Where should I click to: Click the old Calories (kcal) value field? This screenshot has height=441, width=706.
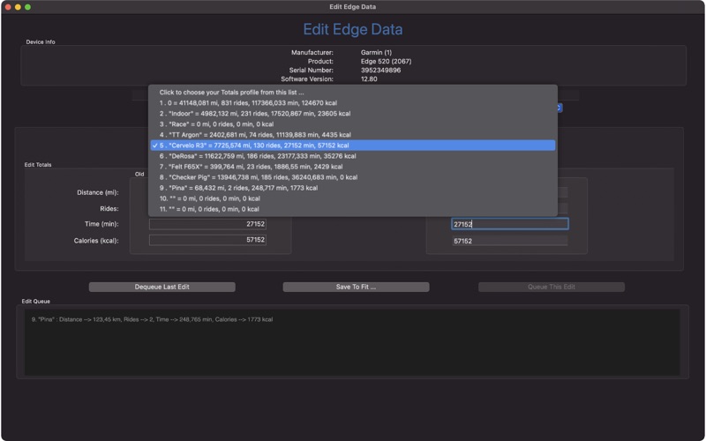click(x=207, y=240)
